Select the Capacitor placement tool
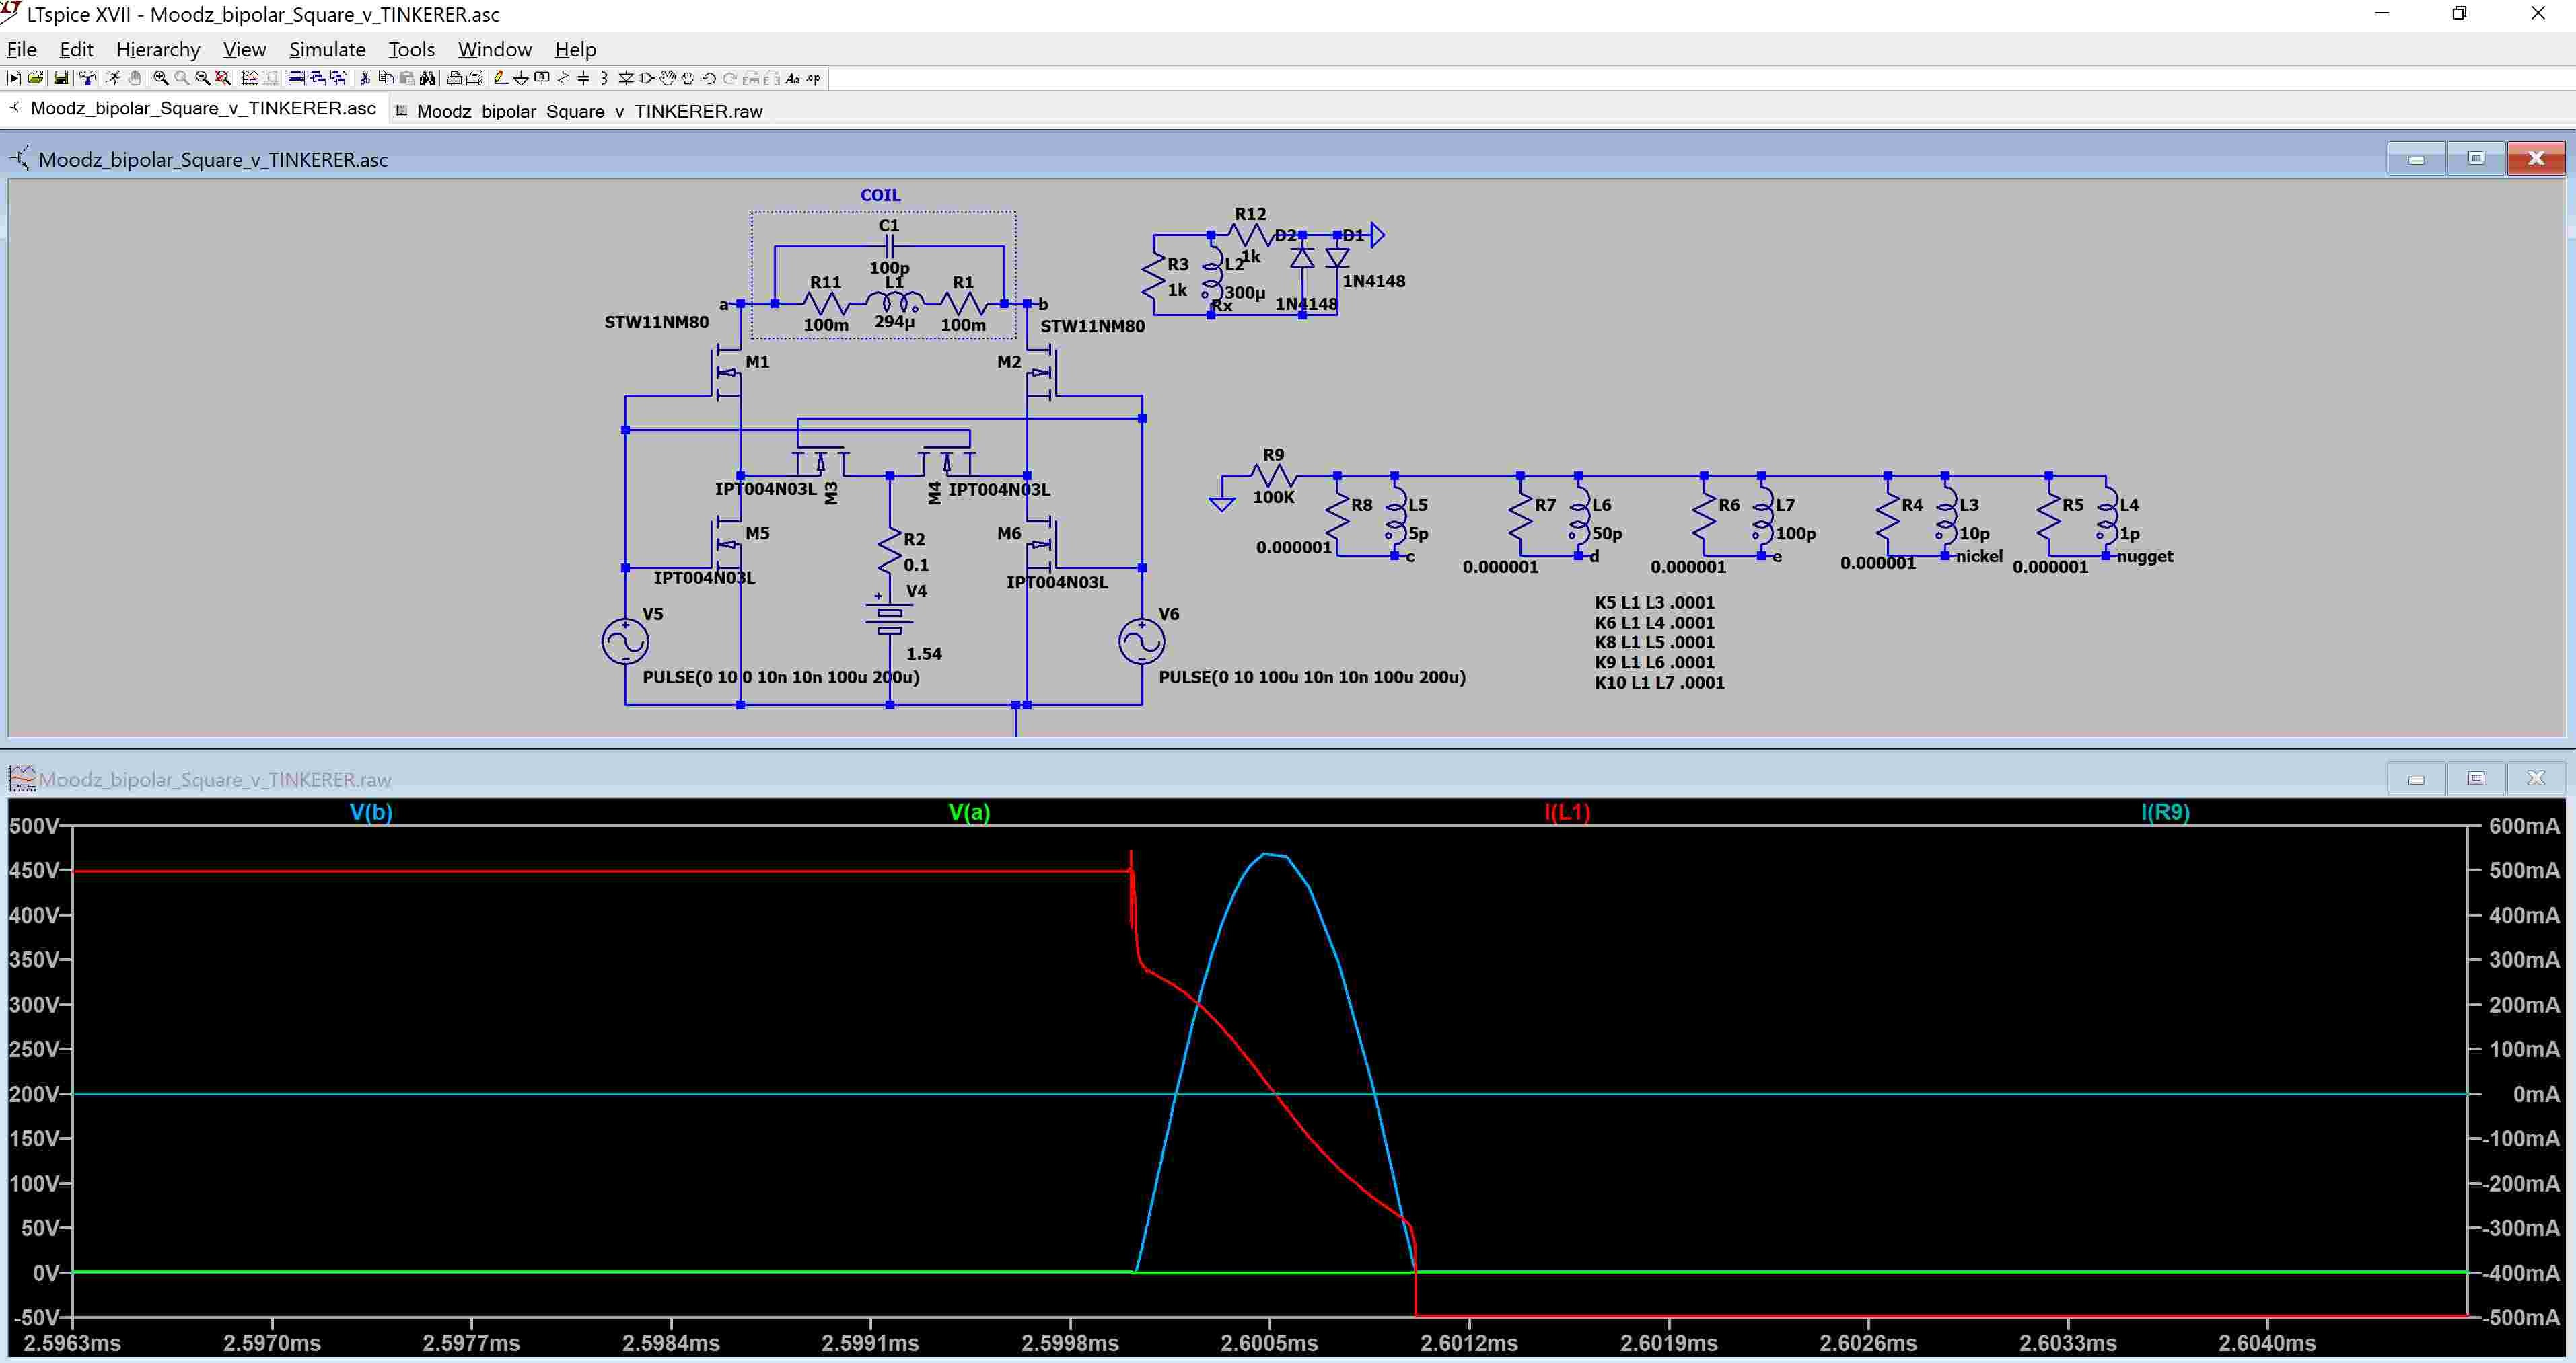 point(583,78)
